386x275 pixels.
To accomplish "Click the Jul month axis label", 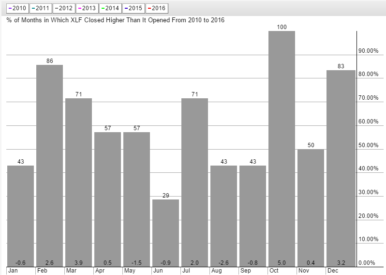I will pyautogui.click(x=186, y=271).
